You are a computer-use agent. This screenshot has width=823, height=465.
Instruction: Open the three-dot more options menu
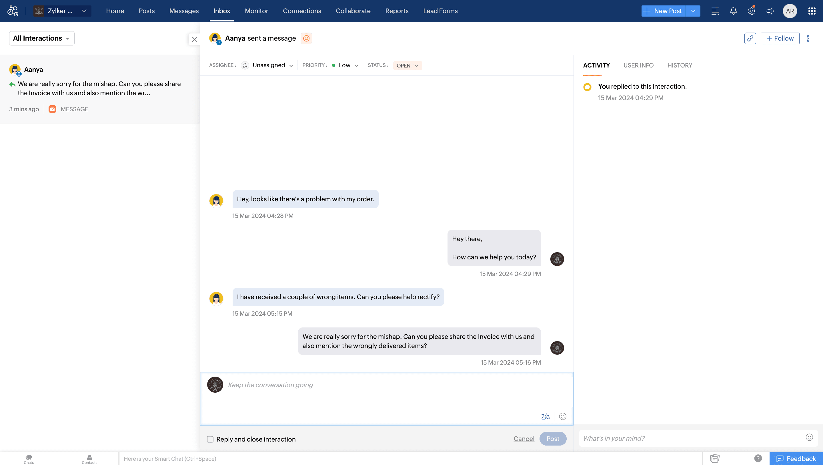pyautogui.click(x=808, y=38)
